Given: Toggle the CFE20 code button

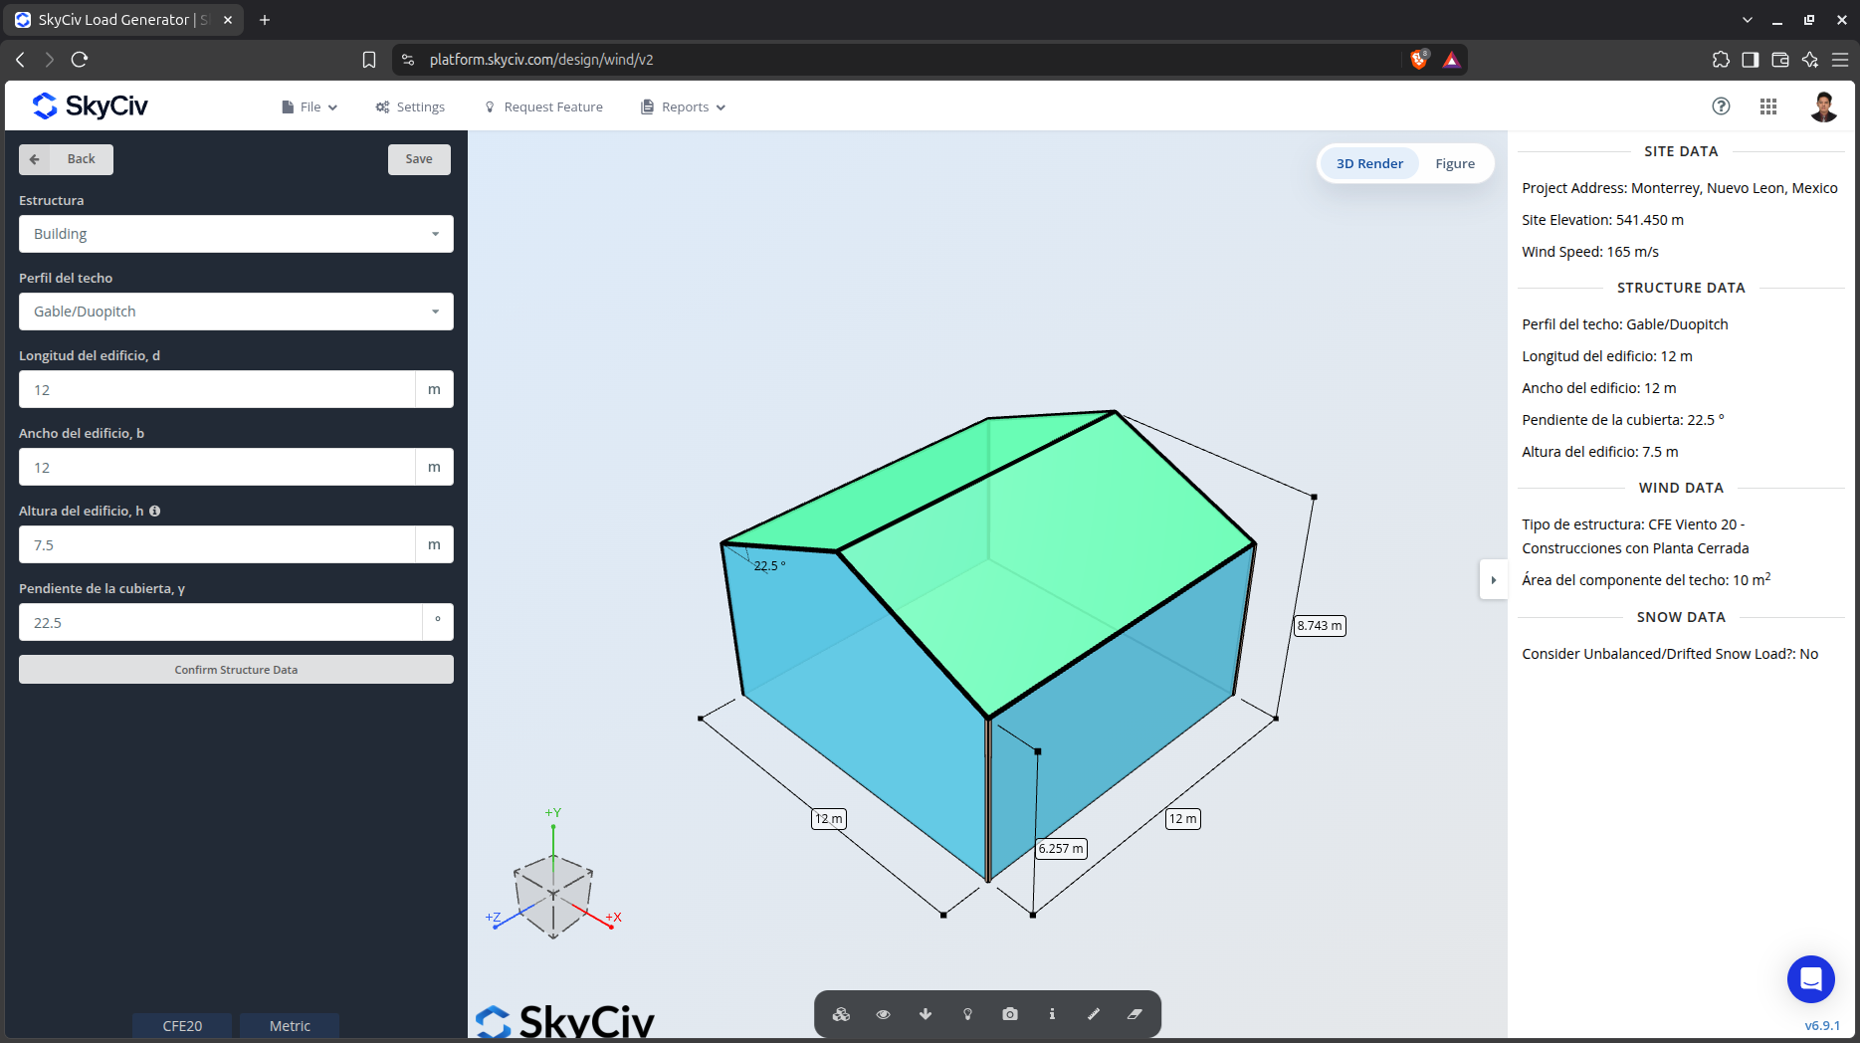Looking at the screenshot, I should pyautogui.click(x=182, y=1026).
